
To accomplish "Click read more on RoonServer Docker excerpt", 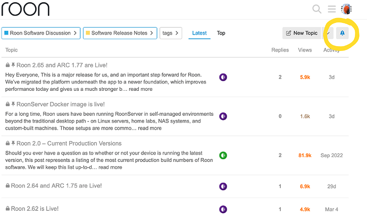I will point(149,128).
